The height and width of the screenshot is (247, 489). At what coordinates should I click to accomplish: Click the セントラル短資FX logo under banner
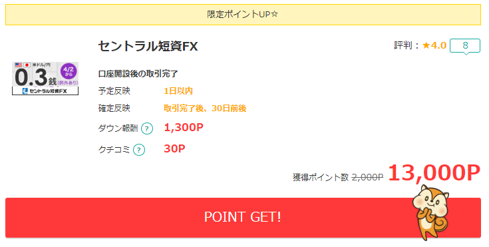pos(45,91)
